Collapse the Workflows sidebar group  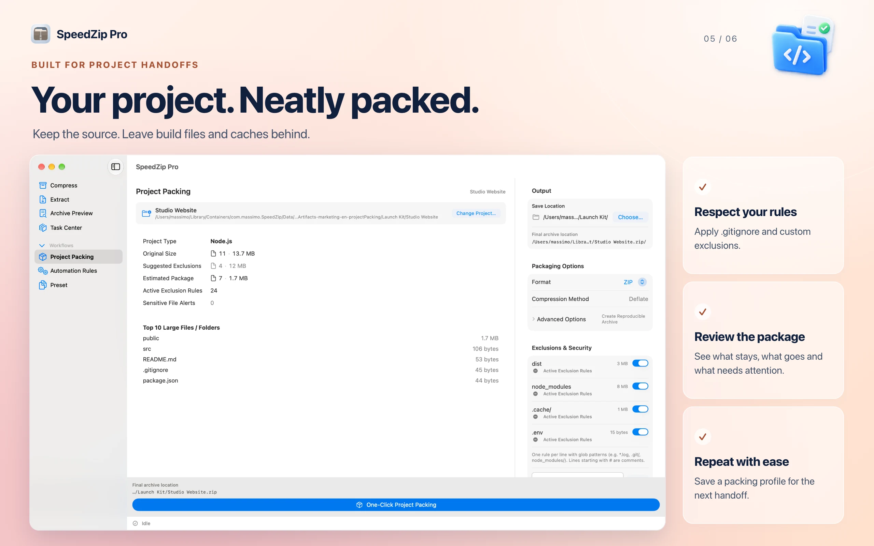pos(42,245)
